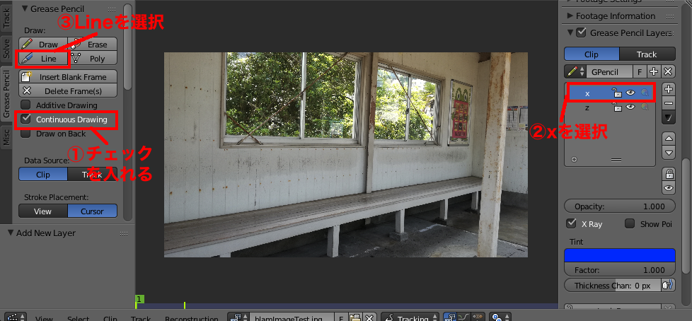Open the Tracking mode dropdown
This screenshot has width=692, height=321.
click(x=410, y=318)
